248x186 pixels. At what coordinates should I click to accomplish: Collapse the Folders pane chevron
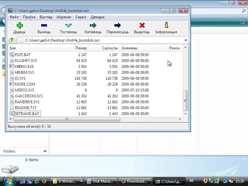click(45, 151)
